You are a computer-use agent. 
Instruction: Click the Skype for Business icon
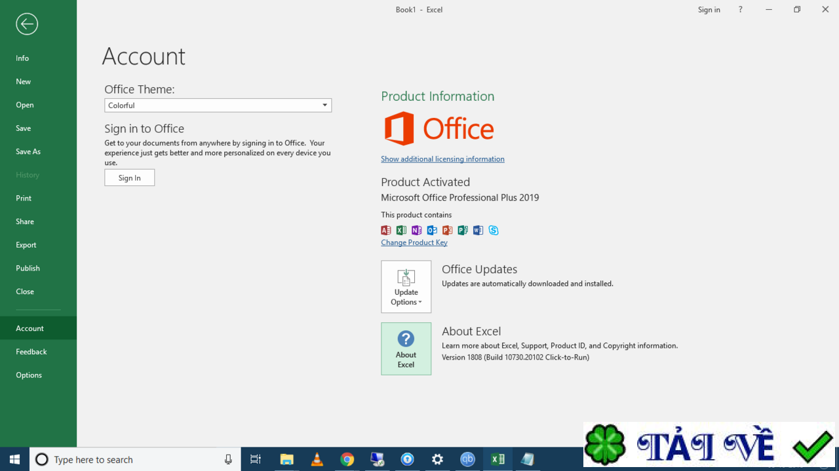coord(494,230)
